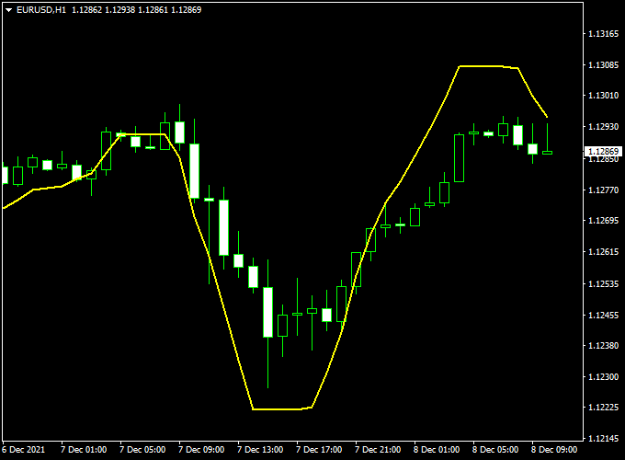625x460 pixels.
Task: Open the chart menu triangle beside EURUSD,H1
Action: 9,10
